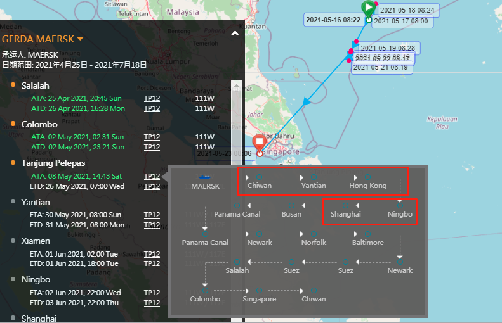
Task: Click the Shanghai port node in route popup
Action: click(345, 205)
